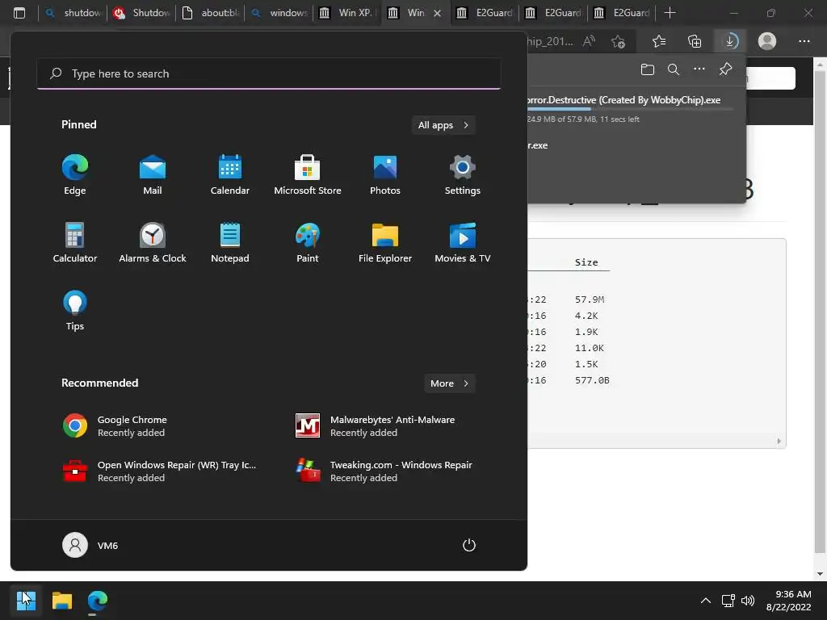Click the Edge Downloads toolbar button
Screen dimensions: 827x620
(x=730, y=41)
